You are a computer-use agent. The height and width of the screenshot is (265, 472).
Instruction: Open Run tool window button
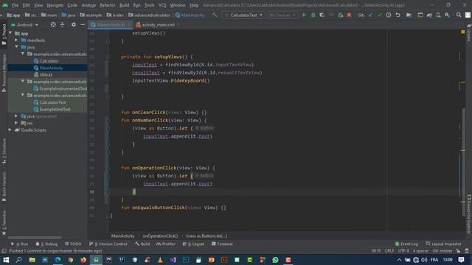20,244
